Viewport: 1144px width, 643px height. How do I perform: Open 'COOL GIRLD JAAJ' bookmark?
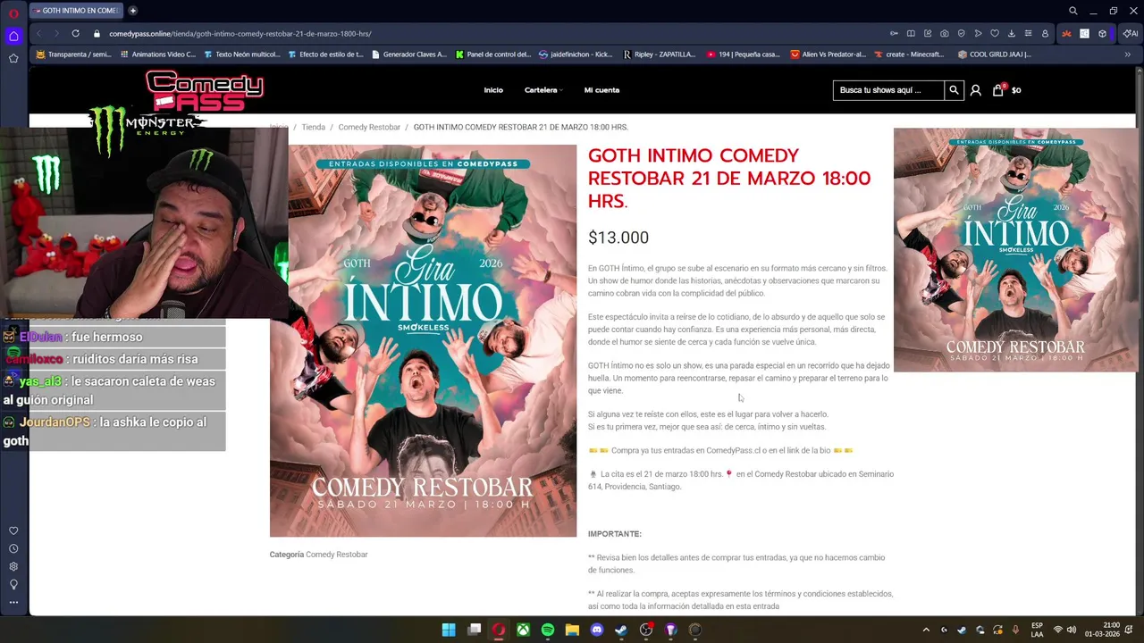click(994, 54)
